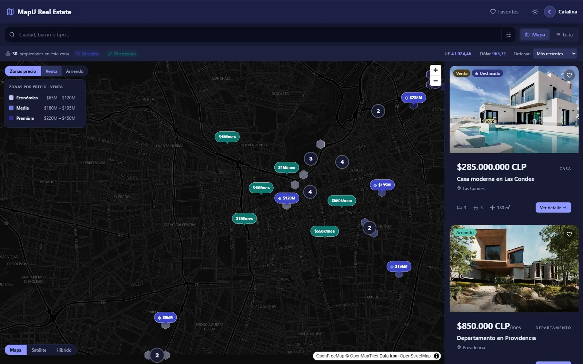Viewport: 583px width, 364px height.
Task: Select the $120M map marker
Action: [x=287, y=198]
